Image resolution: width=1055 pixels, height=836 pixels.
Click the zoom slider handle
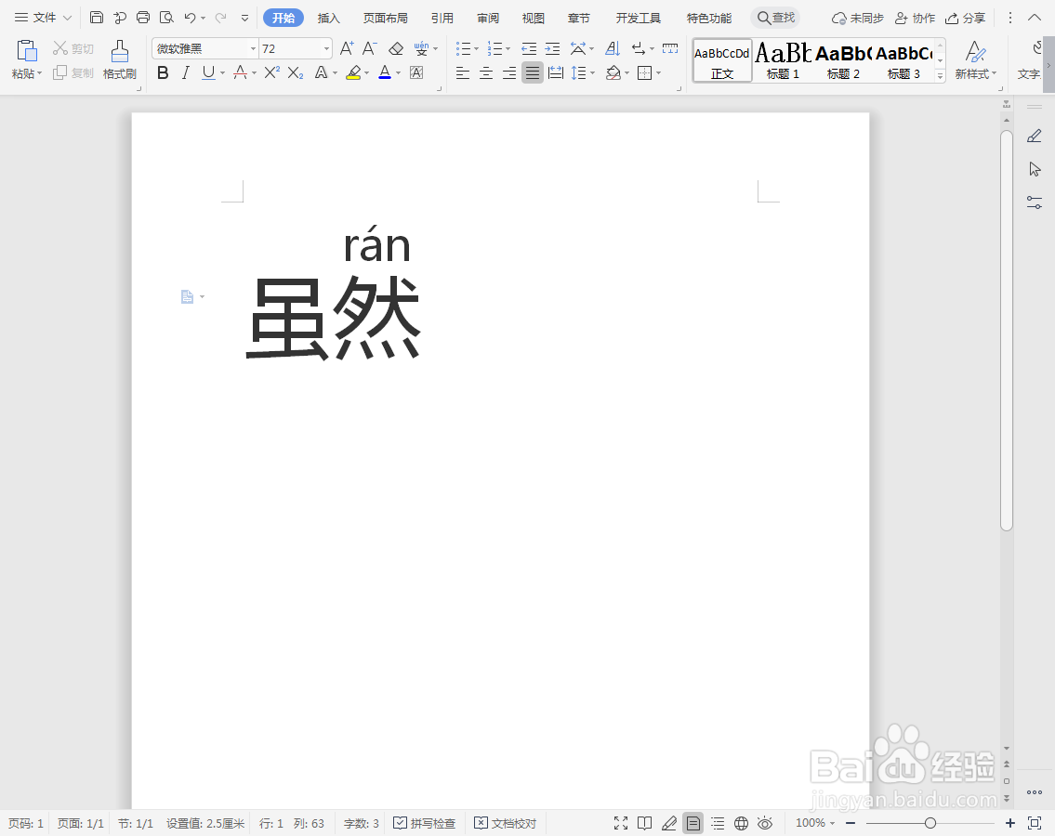click(930, 823)
